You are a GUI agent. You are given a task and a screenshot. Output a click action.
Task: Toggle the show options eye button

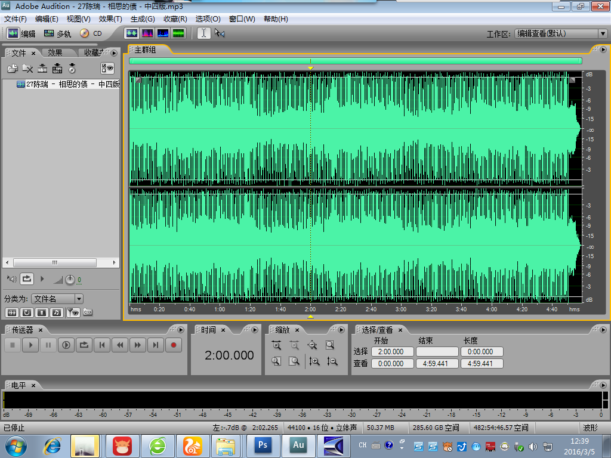tap(107, 69)
